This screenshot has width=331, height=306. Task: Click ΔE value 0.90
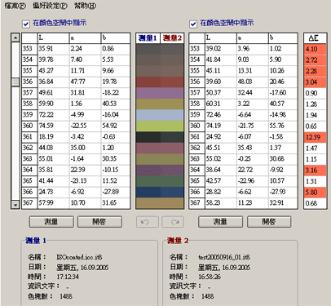[x=315, y=93]
